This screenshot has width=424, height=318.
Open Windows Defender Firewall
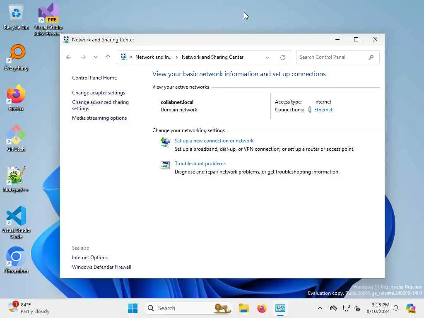click(102, 267)
